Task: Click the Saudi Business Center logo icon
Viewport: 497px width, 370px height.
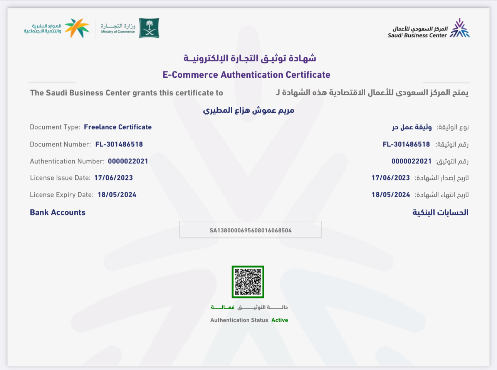Action: (460, 28)
